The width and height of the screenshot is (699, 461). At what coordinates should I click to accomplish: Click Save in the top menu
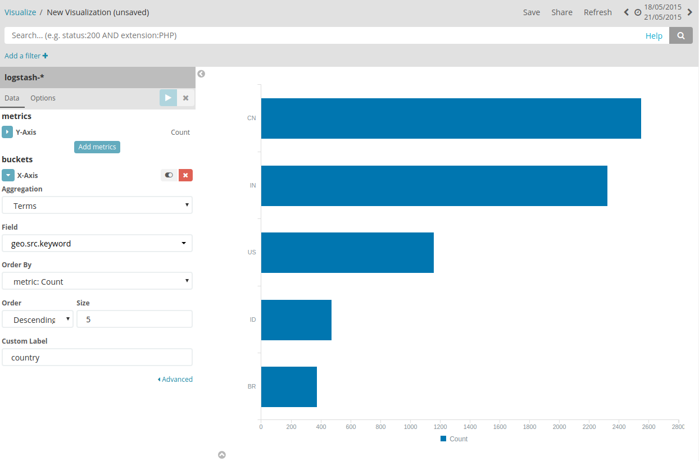531,12
